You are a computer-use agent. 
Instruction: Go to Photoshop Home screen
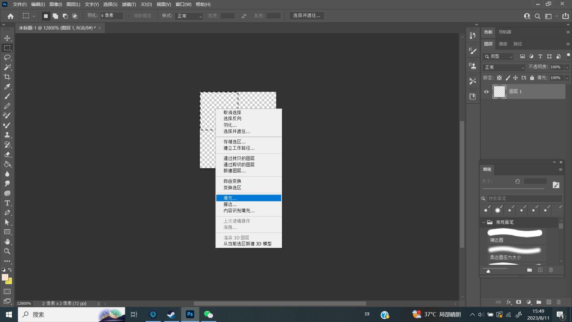click(11, 16)
